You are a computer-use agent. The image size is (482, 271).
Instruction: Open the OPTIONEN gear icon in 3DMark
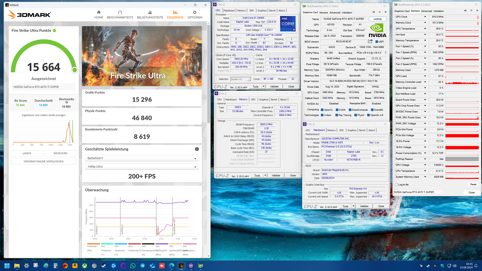195,12
